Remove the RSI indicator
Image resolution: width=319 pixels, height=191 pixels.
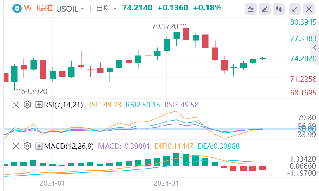[16, 104]
